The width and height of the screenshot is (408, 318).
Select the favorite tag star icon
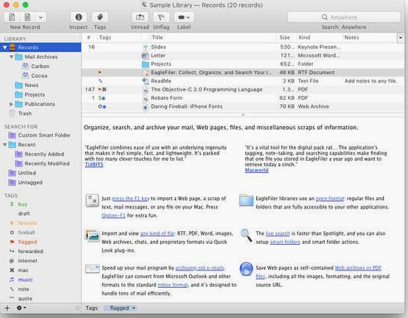click(x=11, y=223)
